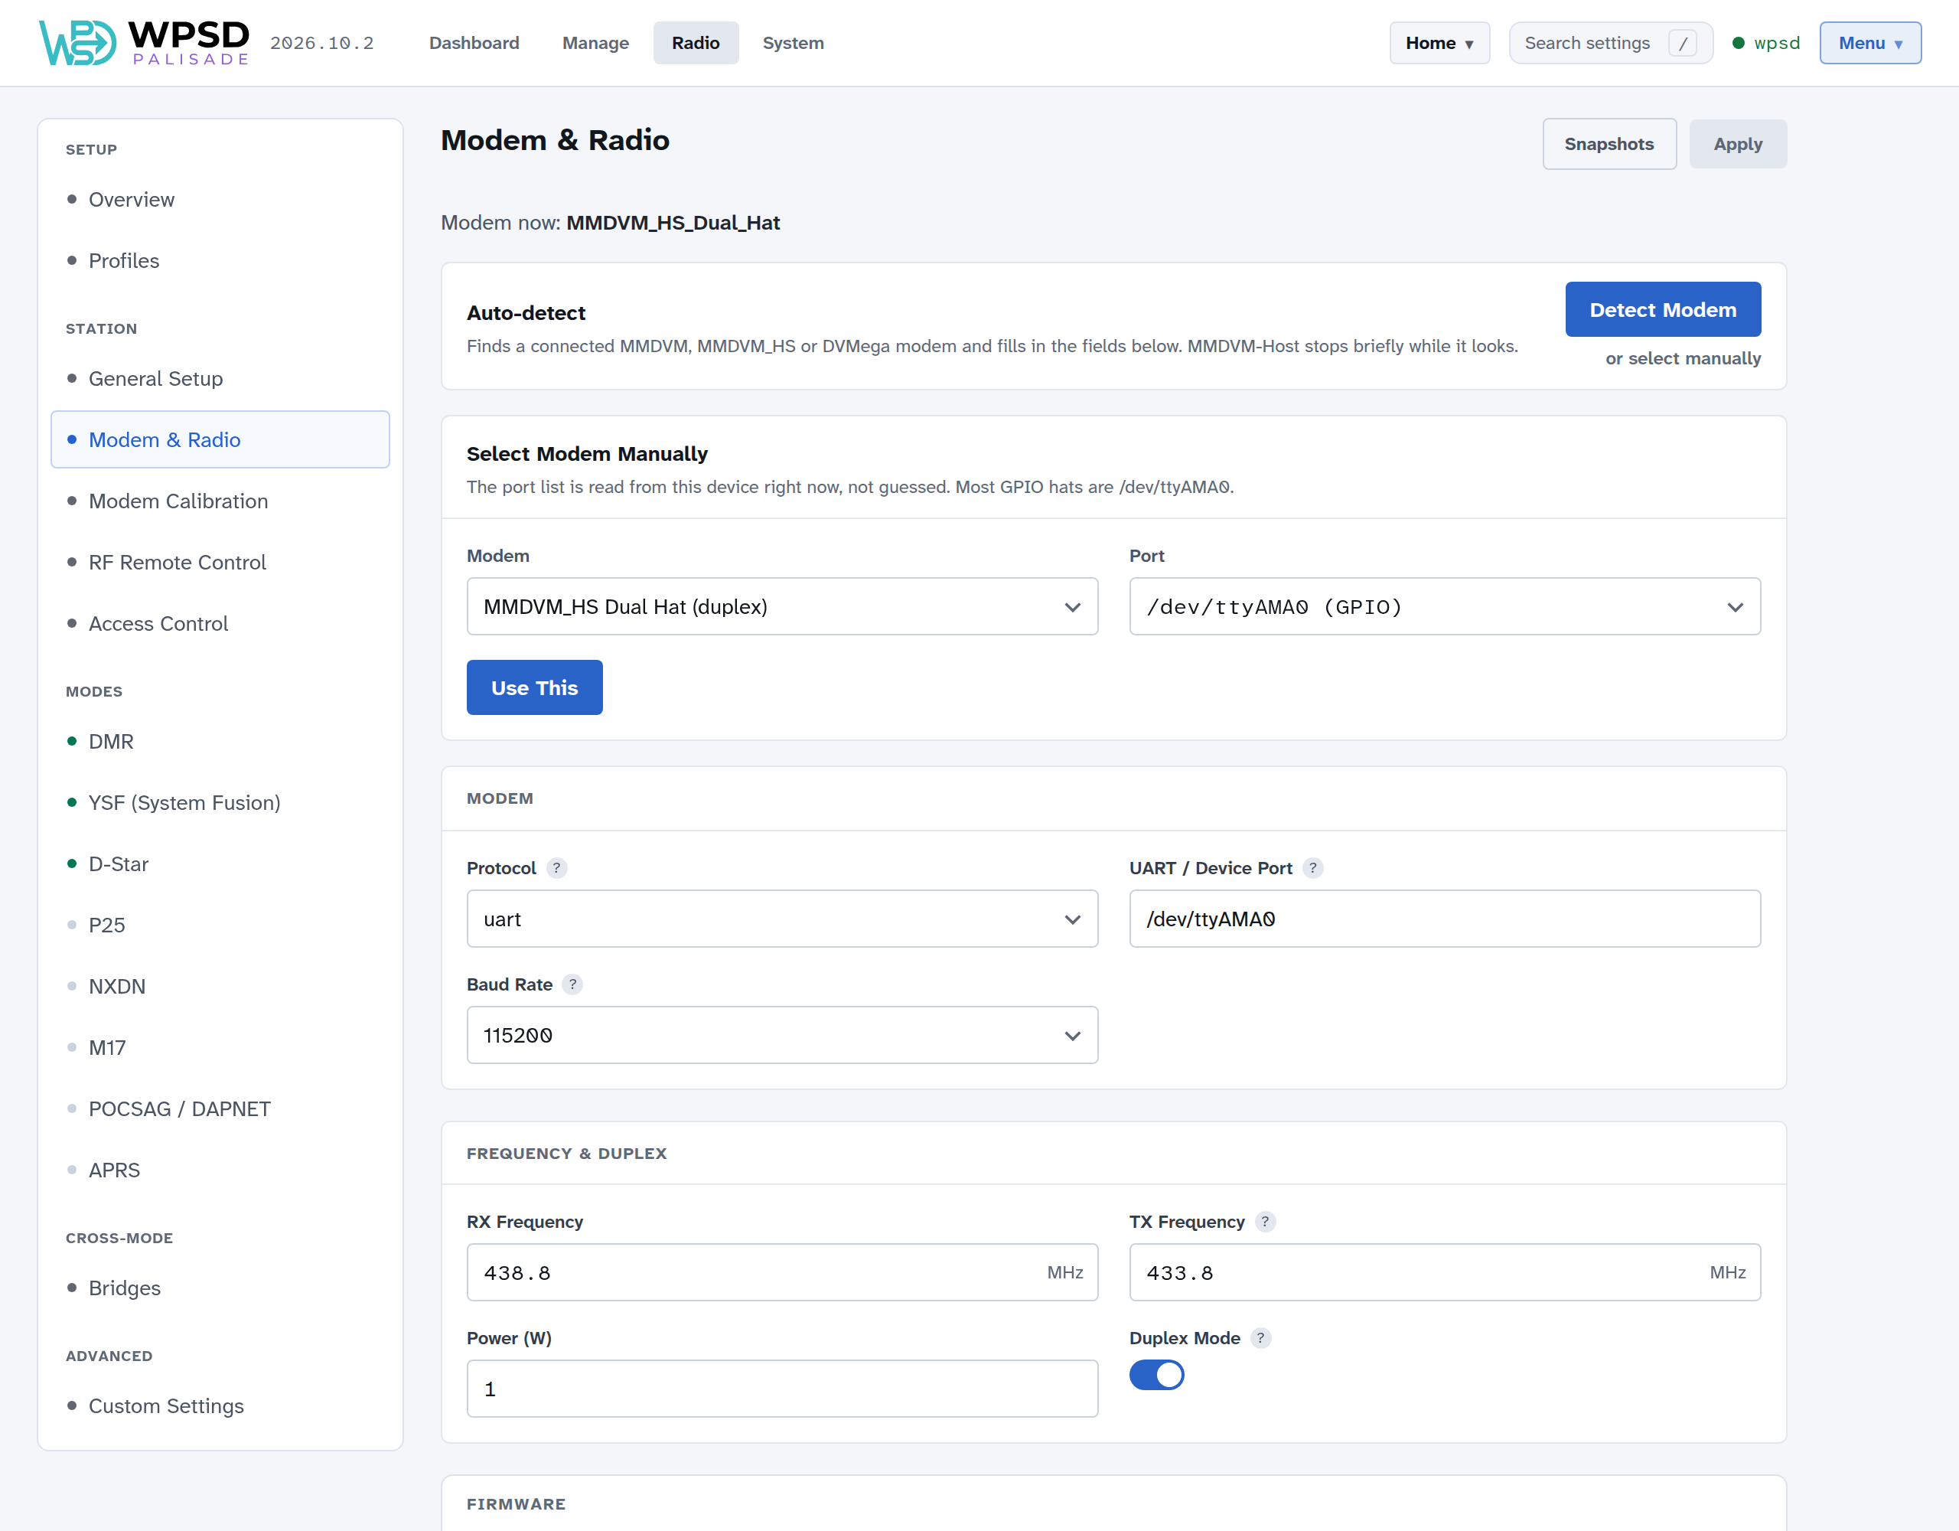Click the WPSD Palisade logo

145,43
